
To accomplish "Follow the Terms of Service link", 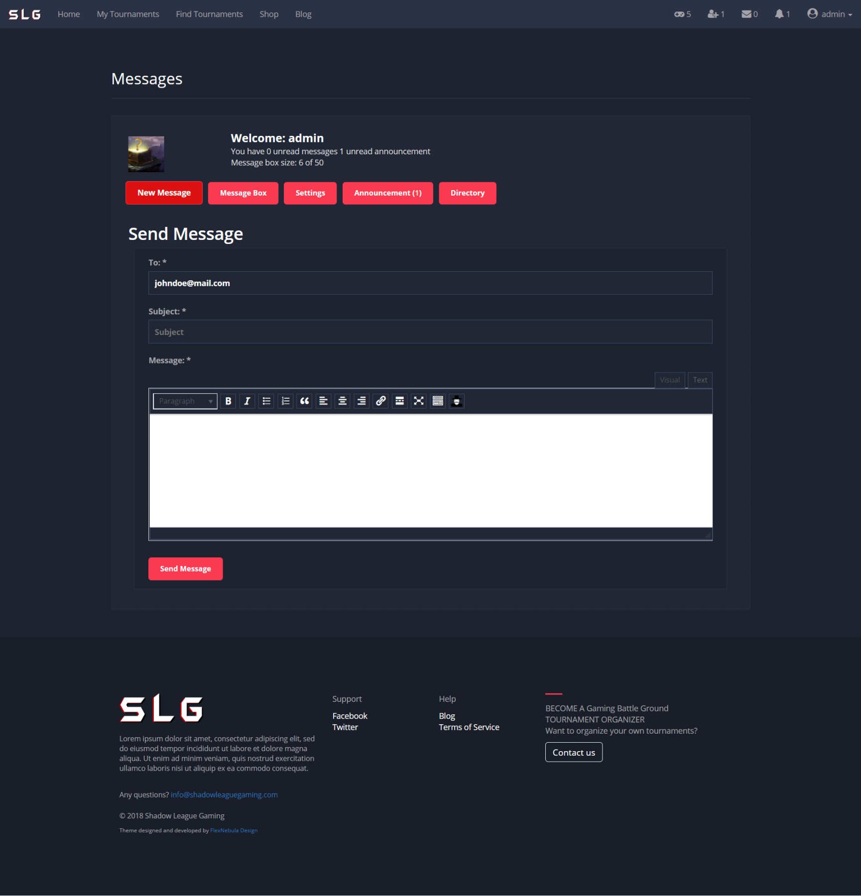I will pyautogui.click(x=469, y=727).
